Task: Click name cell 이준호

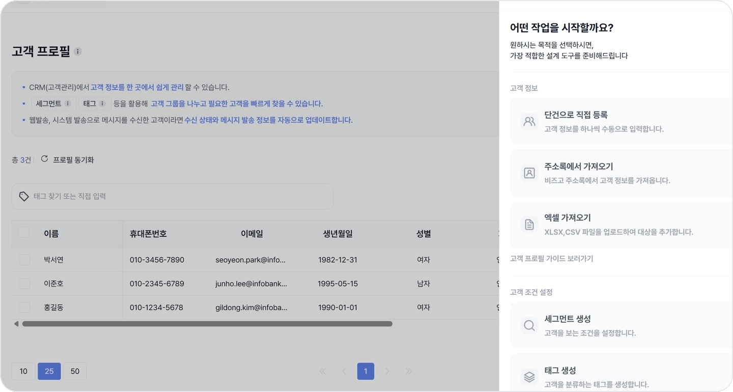Action: point(54,284)
